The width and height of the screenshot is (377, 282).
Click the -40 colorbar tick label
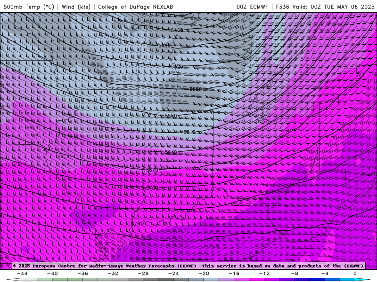(52, 274)
